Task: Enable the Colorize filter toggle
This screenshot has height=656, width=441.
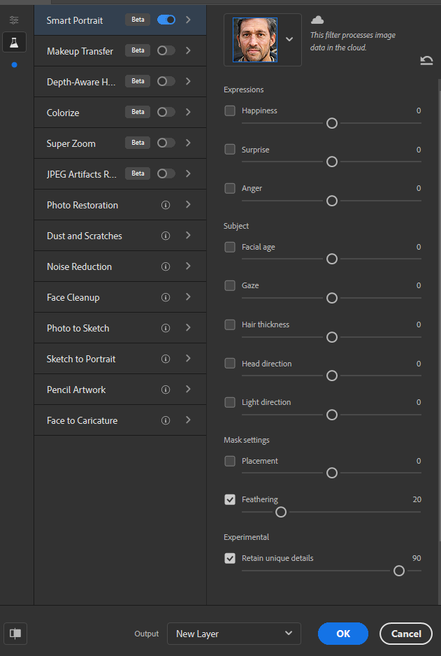Action: click(166, 112)
